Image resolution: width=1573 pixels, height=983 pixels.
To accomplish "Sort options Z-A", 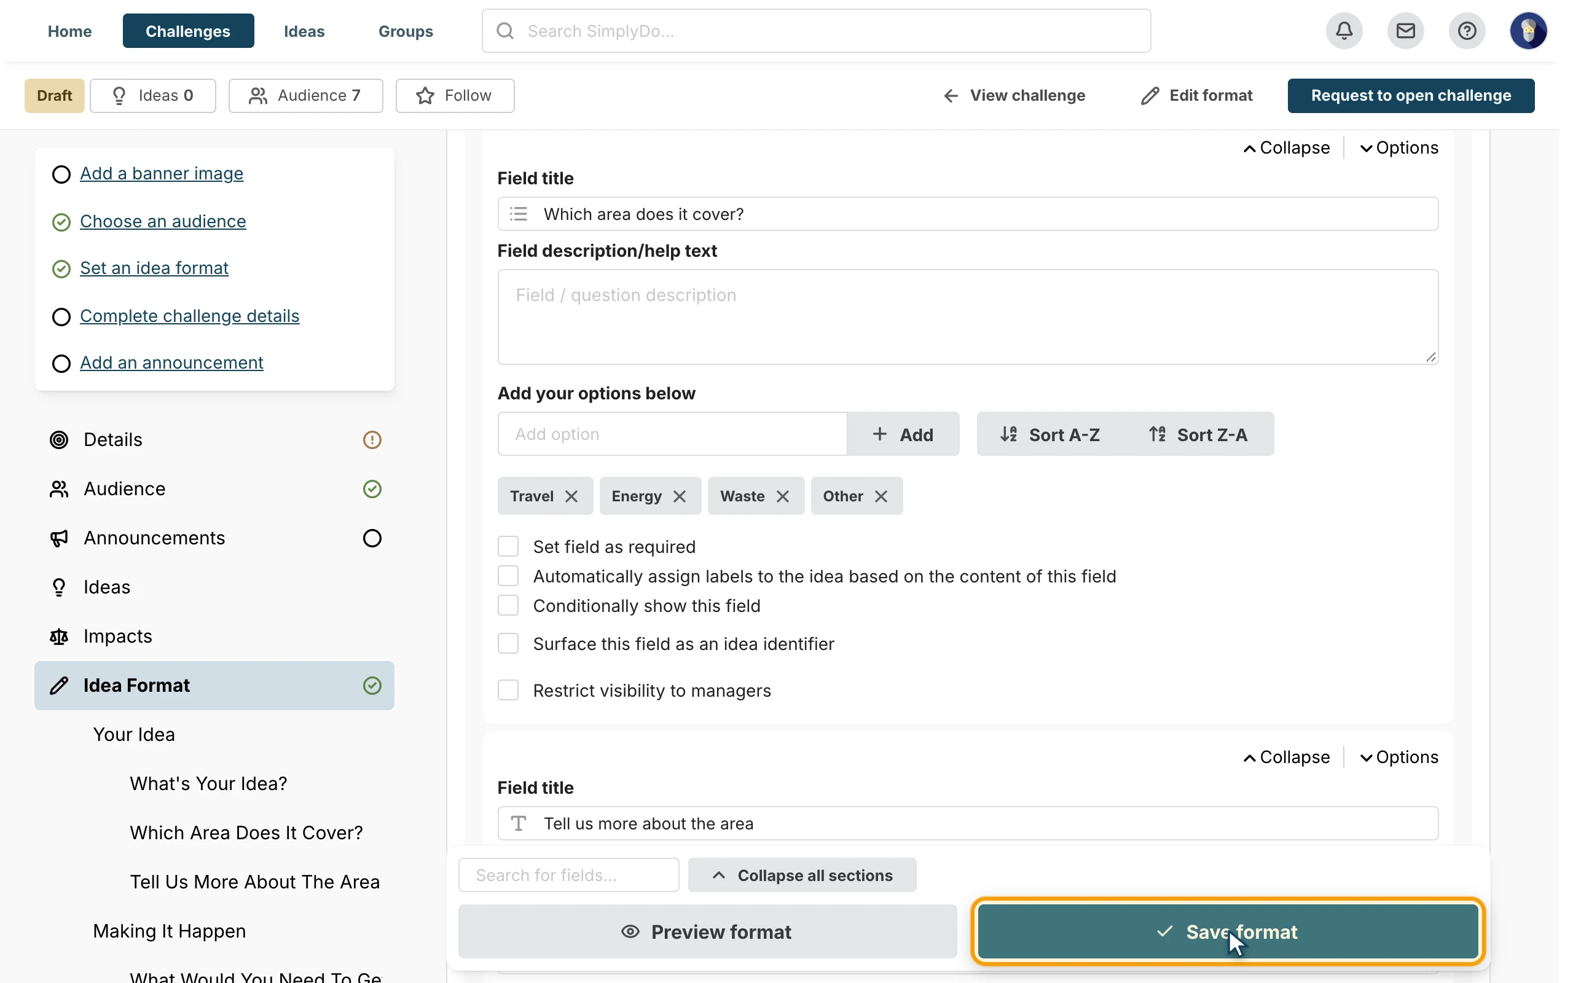I will 1198,434.
